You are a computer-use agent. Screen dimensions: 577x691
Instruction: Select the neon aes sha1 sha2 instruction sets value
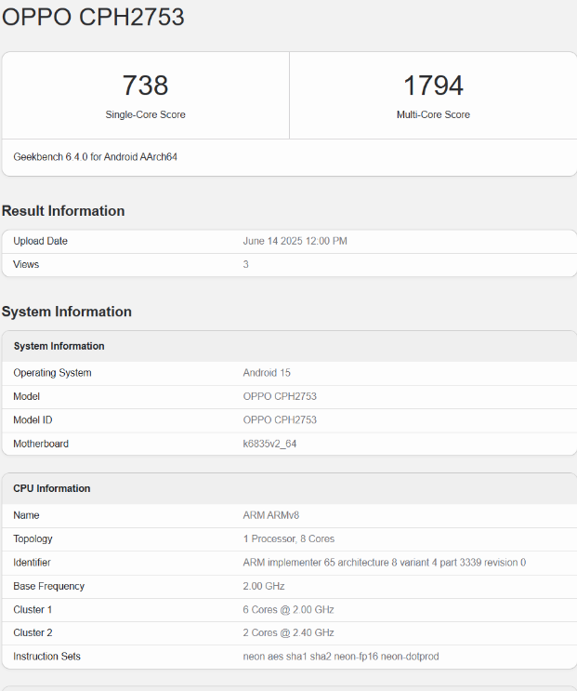(341, 657)
